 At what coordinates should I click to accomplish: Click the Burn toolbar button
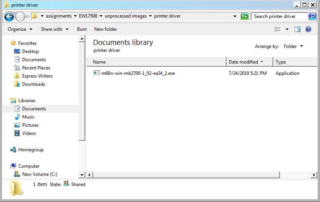coord(82,29)
